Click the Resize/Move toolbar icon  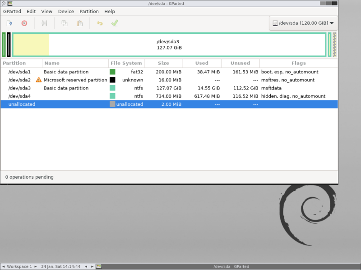pos(44,23)
